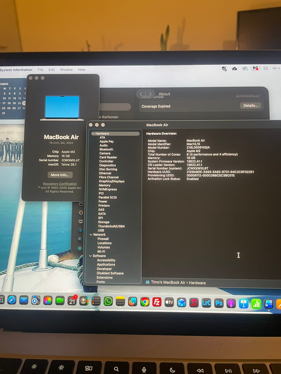This screenshot has width=281, height=374.
Task: Select Bluetooth in the Hardware list
Action: pos(106,149)
